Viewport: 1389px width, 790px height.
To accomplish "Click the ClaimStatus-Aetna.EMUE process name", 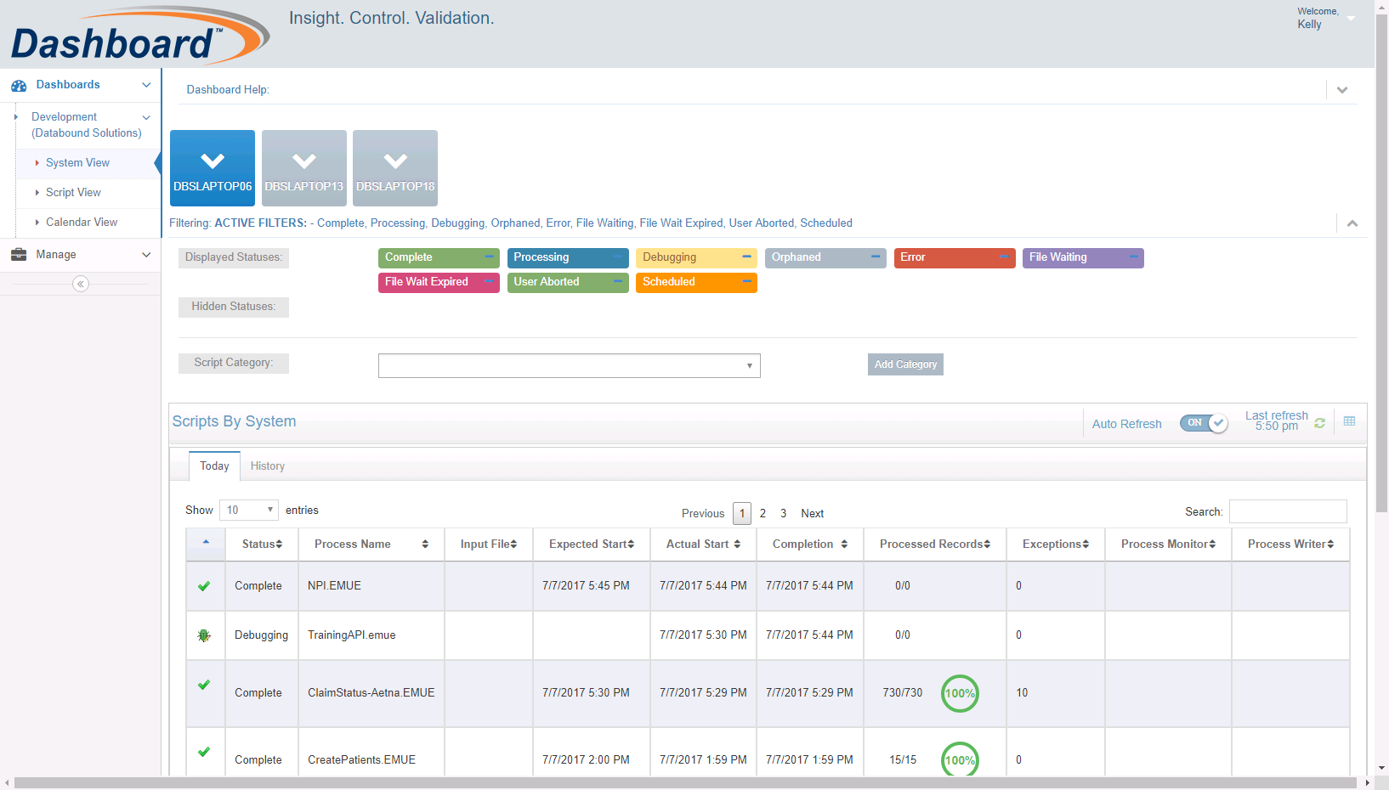I will click(371, 693).
